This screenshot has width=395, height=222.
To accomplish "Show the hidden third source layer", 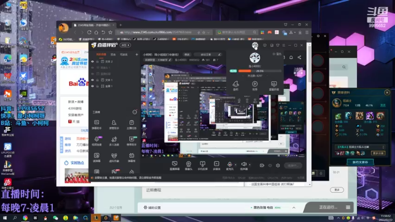I will tap(92, 74).
